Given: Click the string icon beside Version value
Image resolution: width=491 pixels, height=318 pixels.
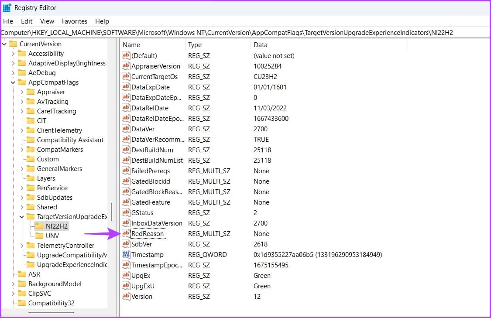Looking at the screenshot, I should pyautogui.click(x=126, y=296).
